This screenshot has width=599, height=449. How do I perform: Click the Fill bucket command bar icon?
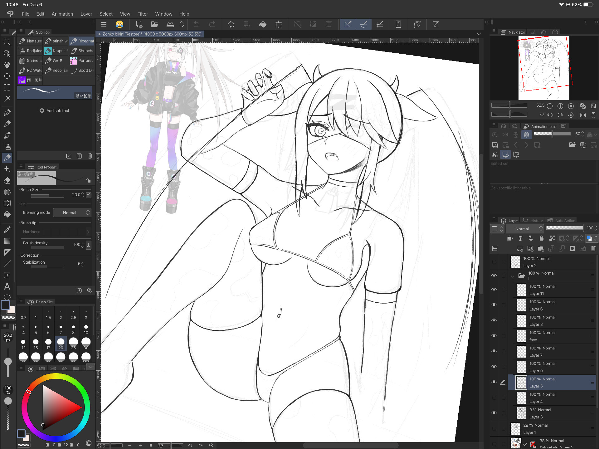pos(263,24)
